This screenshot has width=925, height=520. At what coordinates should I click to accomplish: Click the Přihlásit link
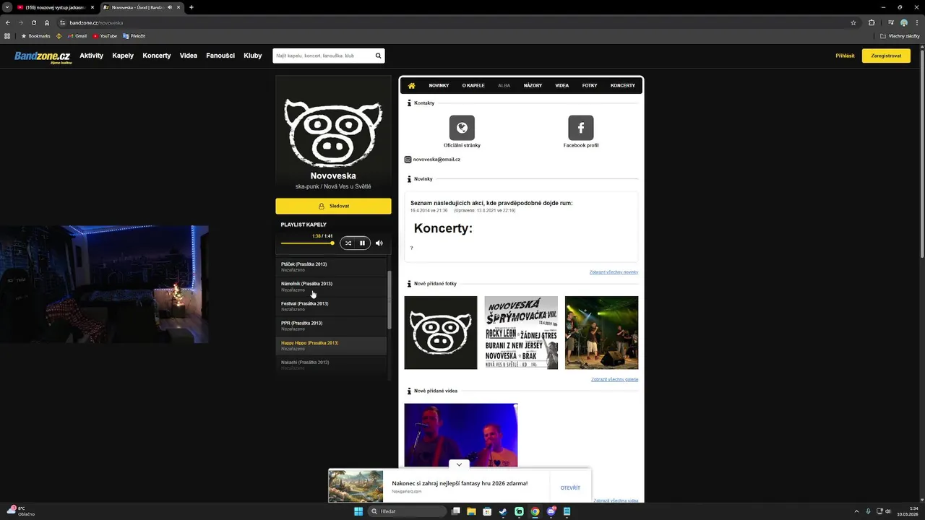point(845,56)
